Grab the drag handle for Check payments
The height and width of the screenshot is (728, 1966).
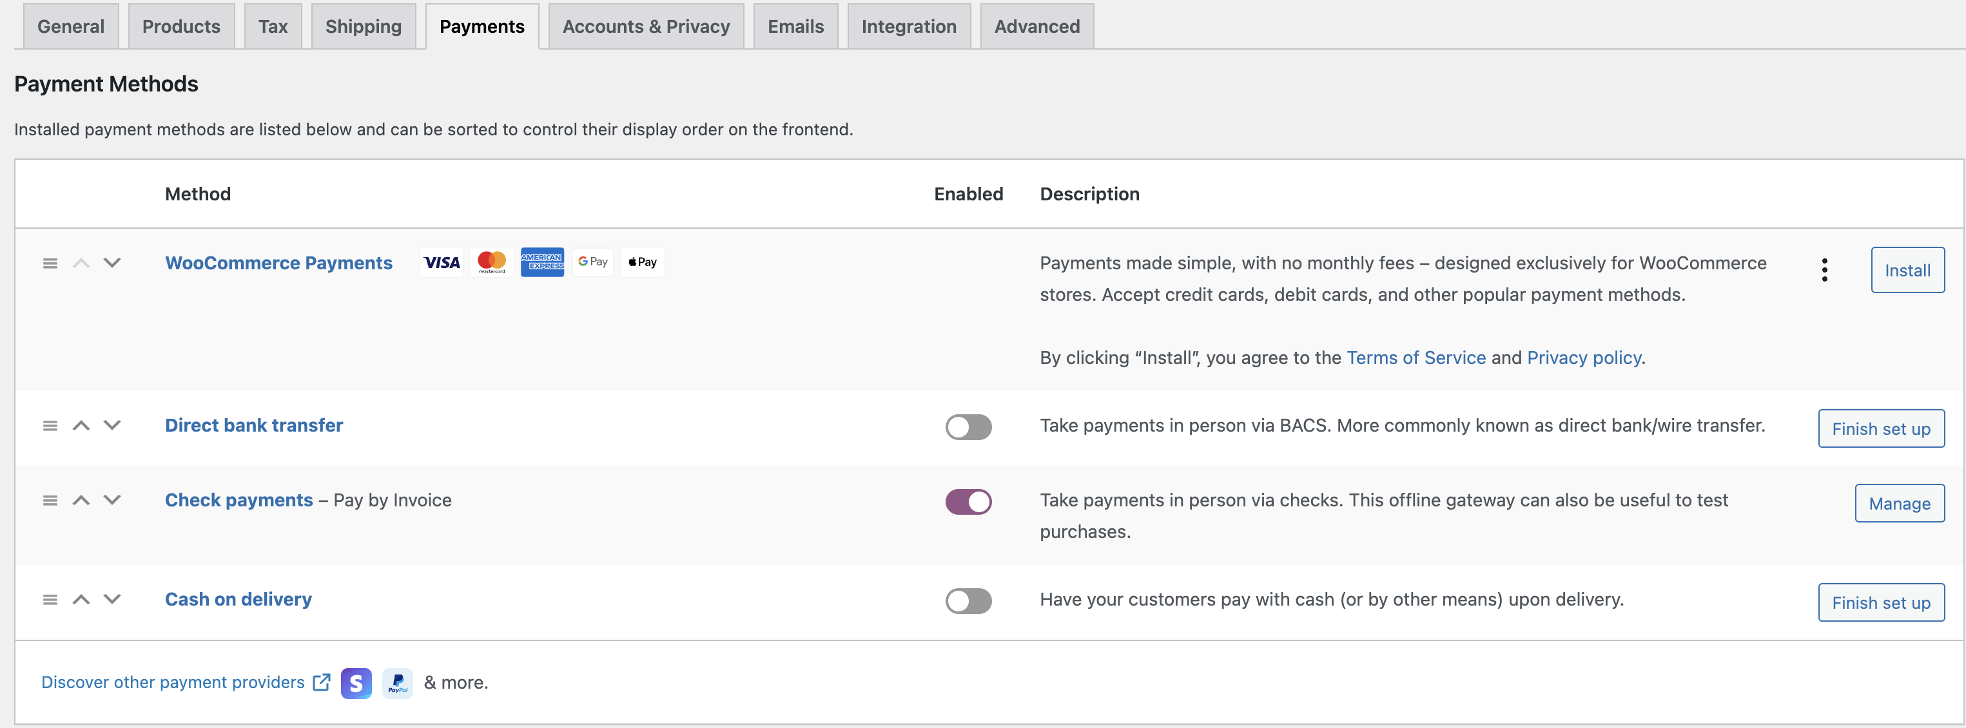pos(50,501)
